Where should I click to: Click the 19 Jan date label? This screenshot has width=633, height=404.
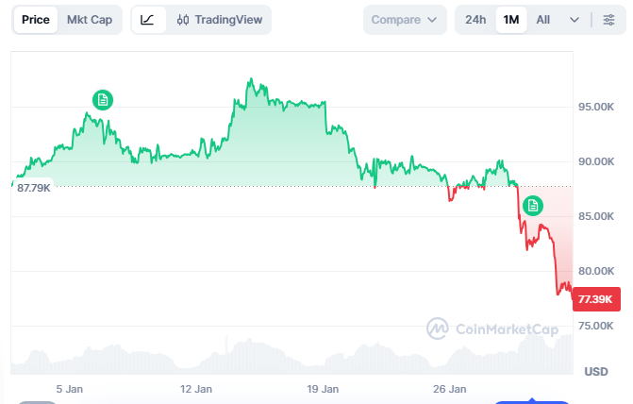point(324,388)
